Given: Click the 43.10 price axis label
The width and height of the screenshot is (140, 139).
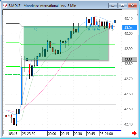Looking at the screenshot, I should 128,19.
